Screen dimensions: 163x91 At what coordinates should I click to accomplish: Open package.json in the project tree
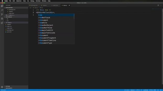(x=16, y=30)
